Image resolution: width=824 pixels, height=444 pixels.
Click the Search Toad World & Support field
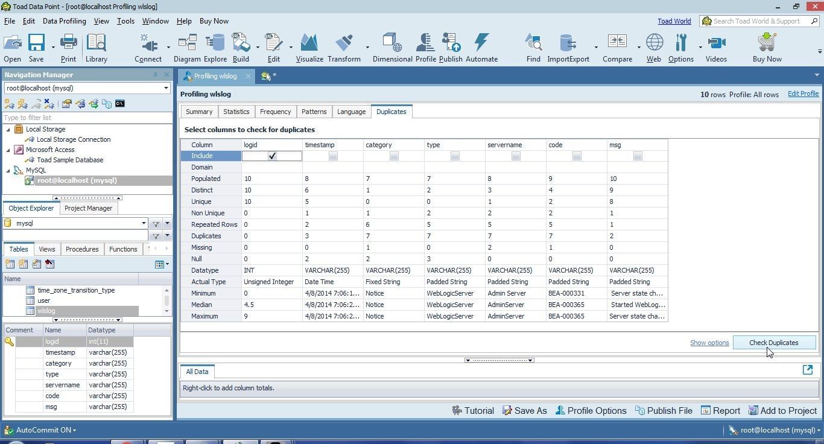coord(759,21)
